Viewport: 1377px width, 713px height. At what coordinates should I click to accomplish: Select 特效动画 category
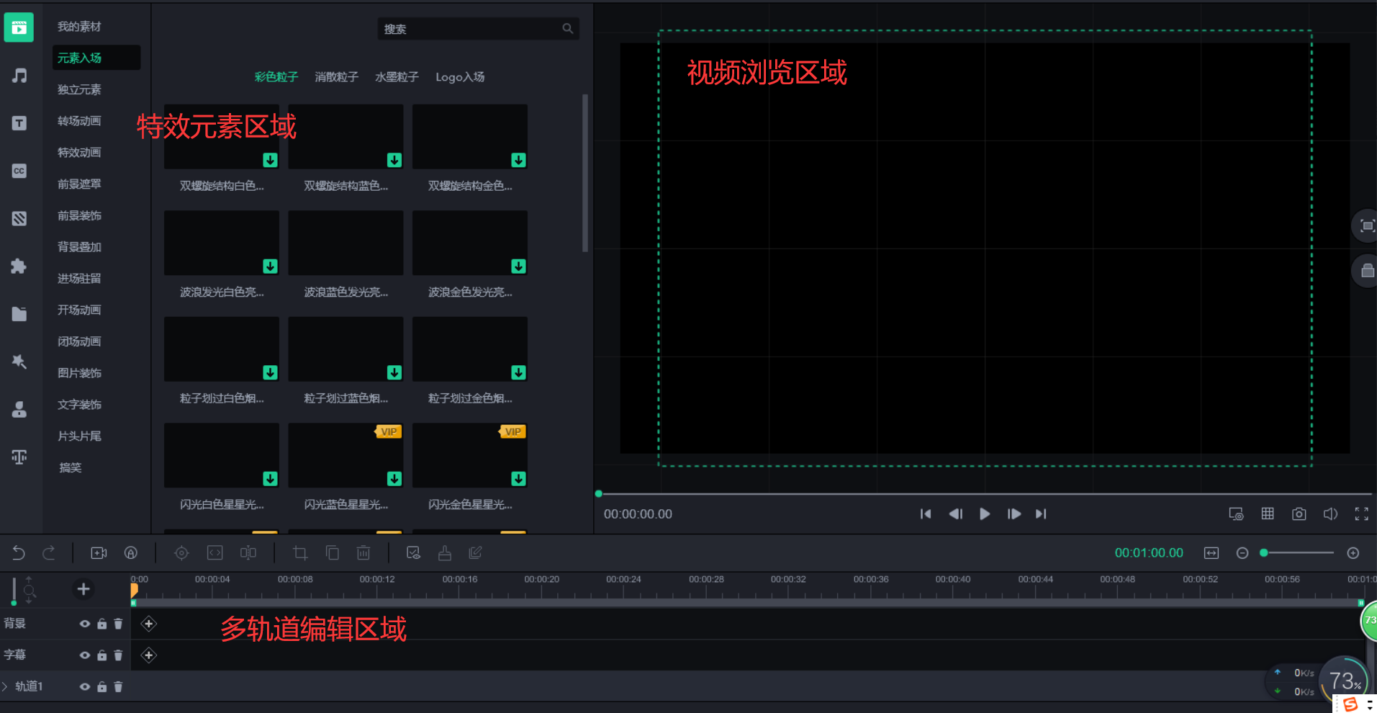(79, 153)
